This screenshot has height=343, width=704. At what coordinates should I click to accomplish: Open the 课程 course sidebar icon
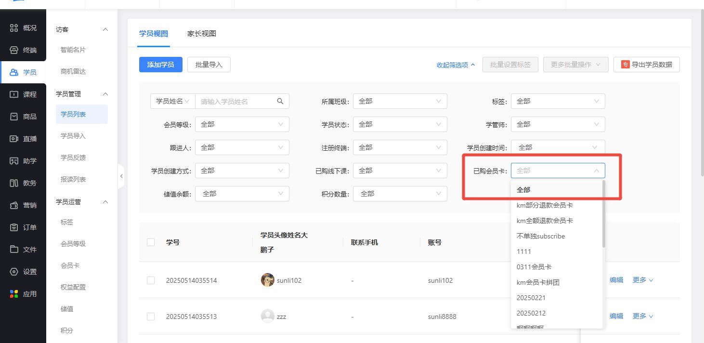pyautogui.click(x=14, y=94)
